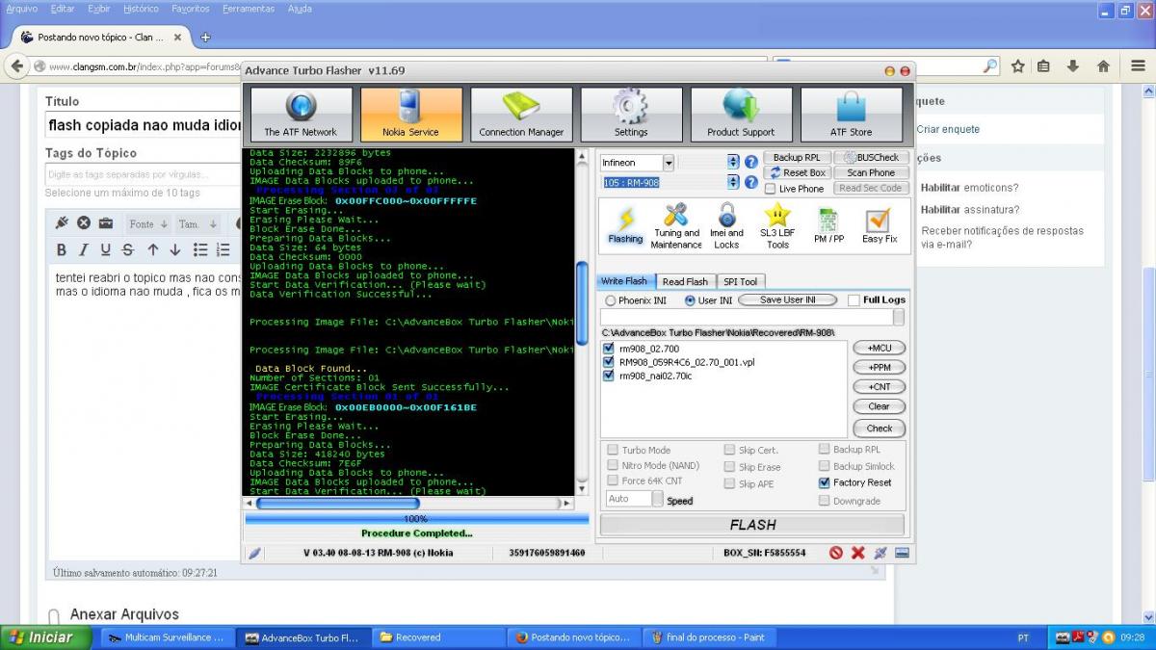Apply bold formatting in forum editor
The width and height of the screenshot is (1156, 650).
coord(61,249)
